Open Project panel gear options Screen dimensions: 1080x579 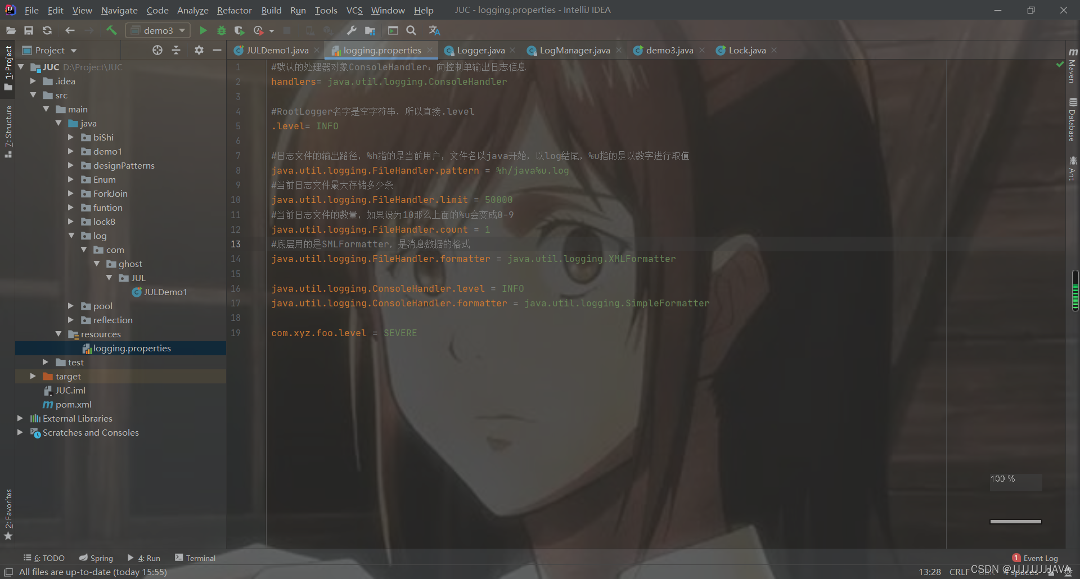[199, 50]
